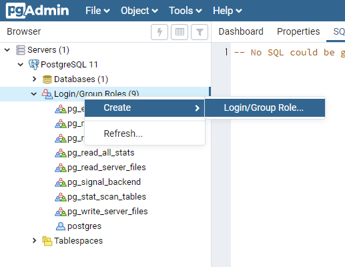This screenshot has height=267, width=345.
Task: Choose Create in the context menu
Action: tap(144, 108)
